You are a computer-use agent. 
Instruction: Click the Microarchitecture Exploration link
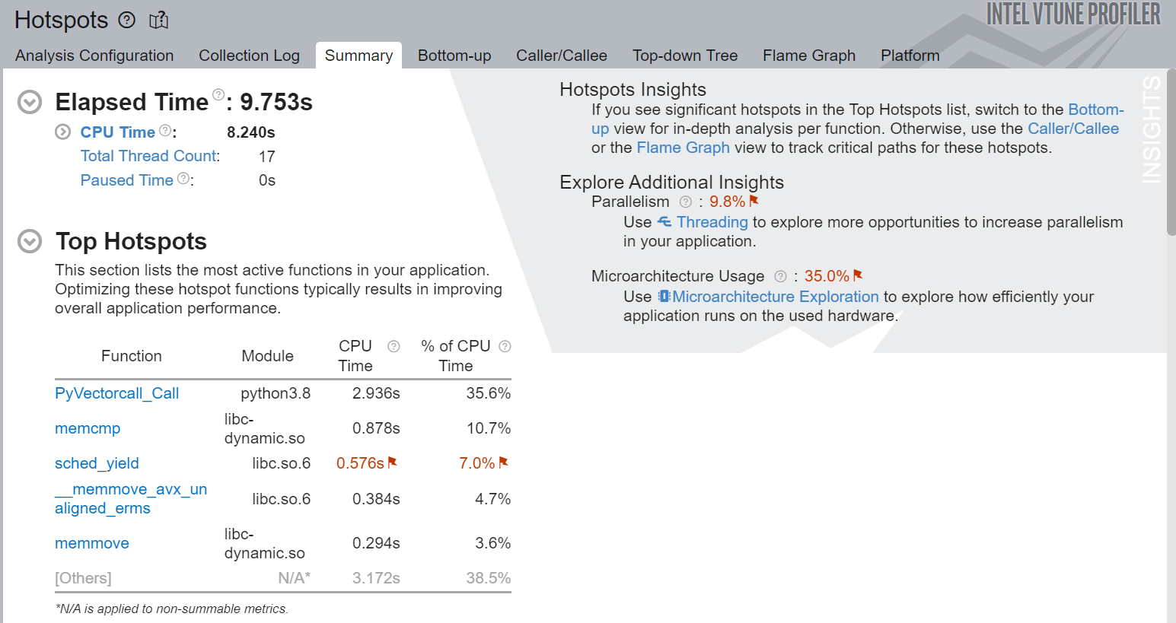point(775,297)
